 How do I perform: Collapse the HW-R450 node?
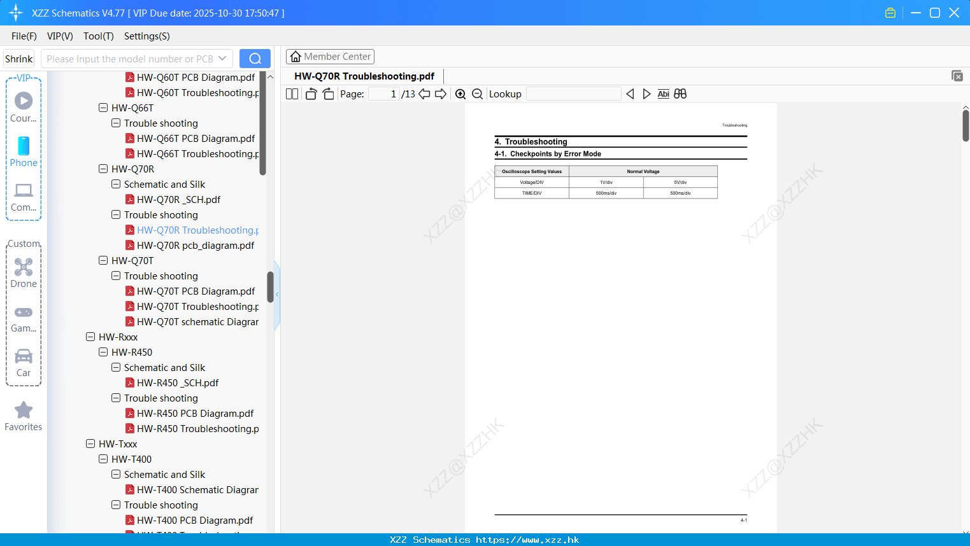coord(103,352)
